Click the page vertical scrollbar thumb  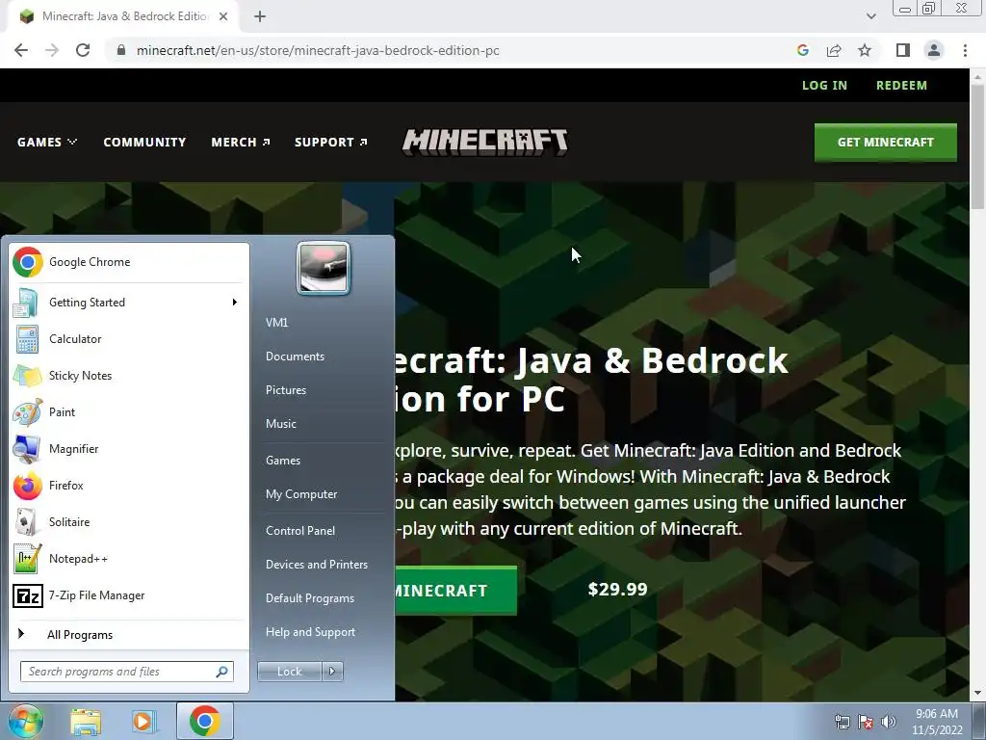[x=977, y=146]
